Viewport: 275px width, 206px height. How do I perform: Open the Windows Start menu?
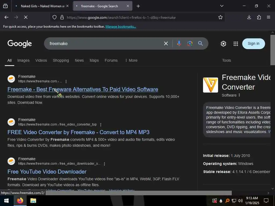click(x=6, y=201)
